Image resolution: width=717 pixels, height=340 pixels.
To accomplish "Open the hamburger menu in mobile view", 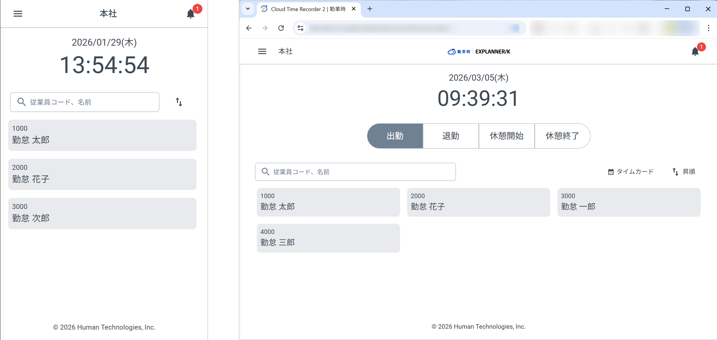I will pyautogui.click(x=18, y=14).
